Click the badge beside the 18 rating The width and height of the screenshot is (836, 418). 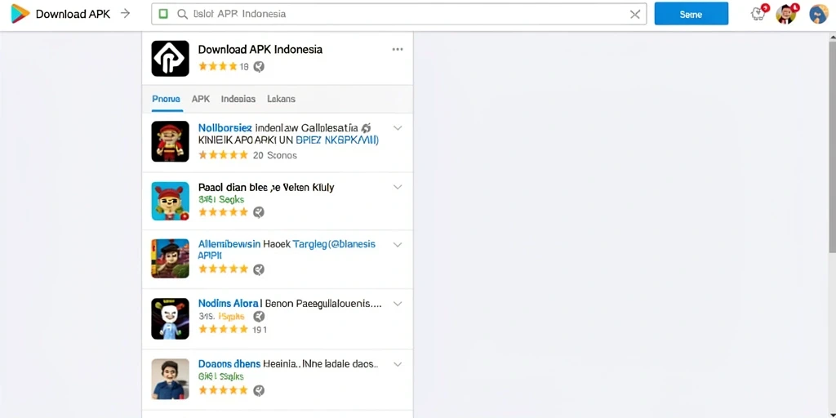(259, 67)
